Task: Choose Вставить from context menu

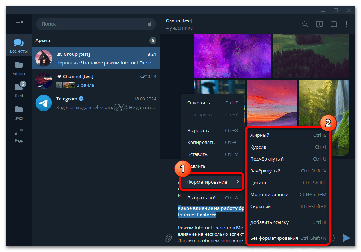Action: [212, 154]
